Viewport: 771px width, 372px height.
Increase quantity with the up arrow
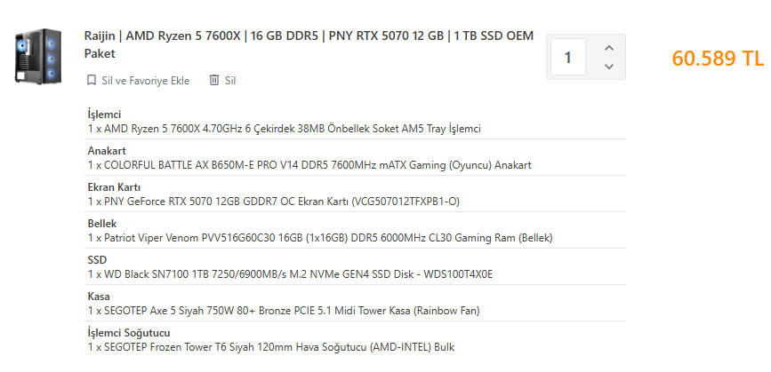608,48
